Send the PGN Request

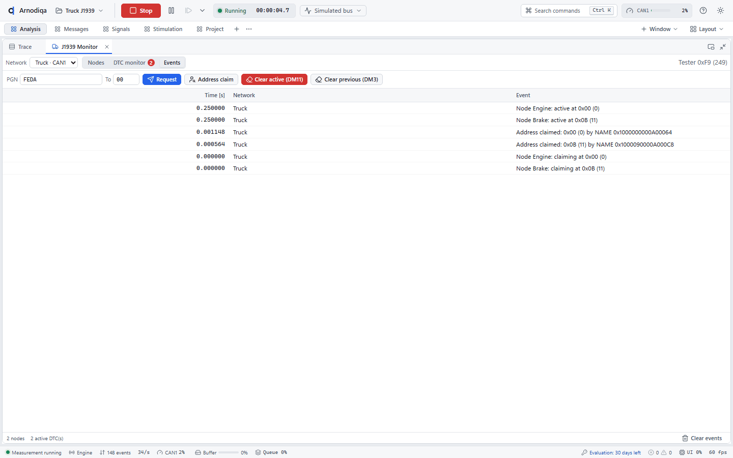[162, 79]
